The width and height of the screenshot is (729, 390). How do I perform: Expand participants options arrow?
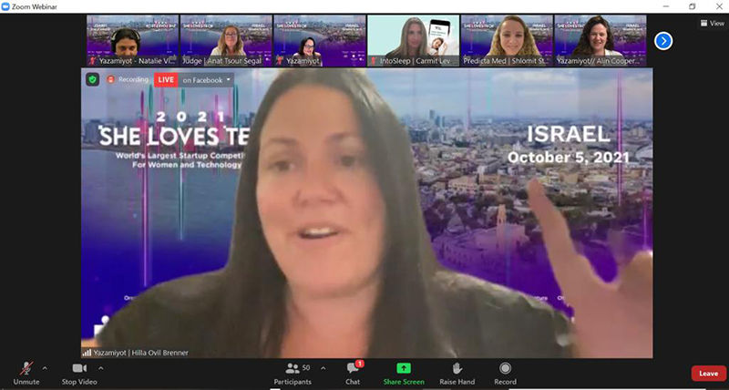coord(323,368)
